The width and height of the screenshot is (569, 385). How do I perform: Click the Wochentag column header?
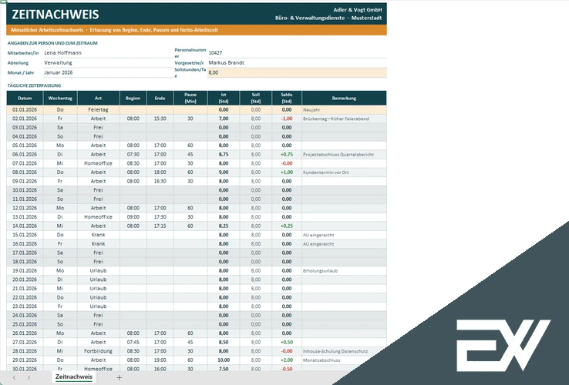(60, 99)
